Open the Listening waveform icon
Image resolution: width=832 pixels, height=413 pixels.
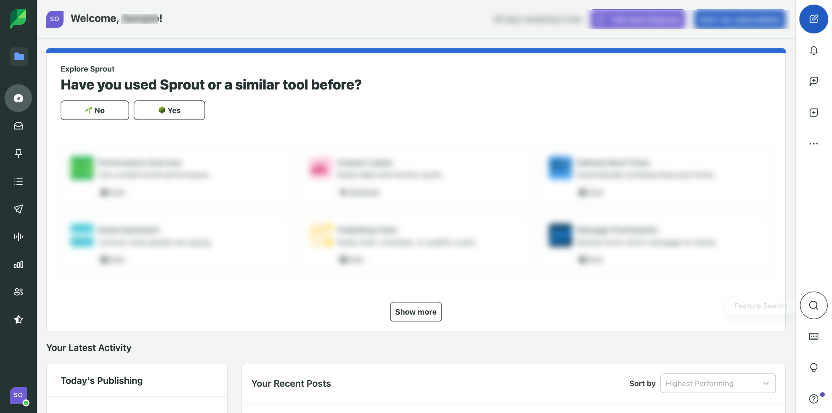point(19,236)
